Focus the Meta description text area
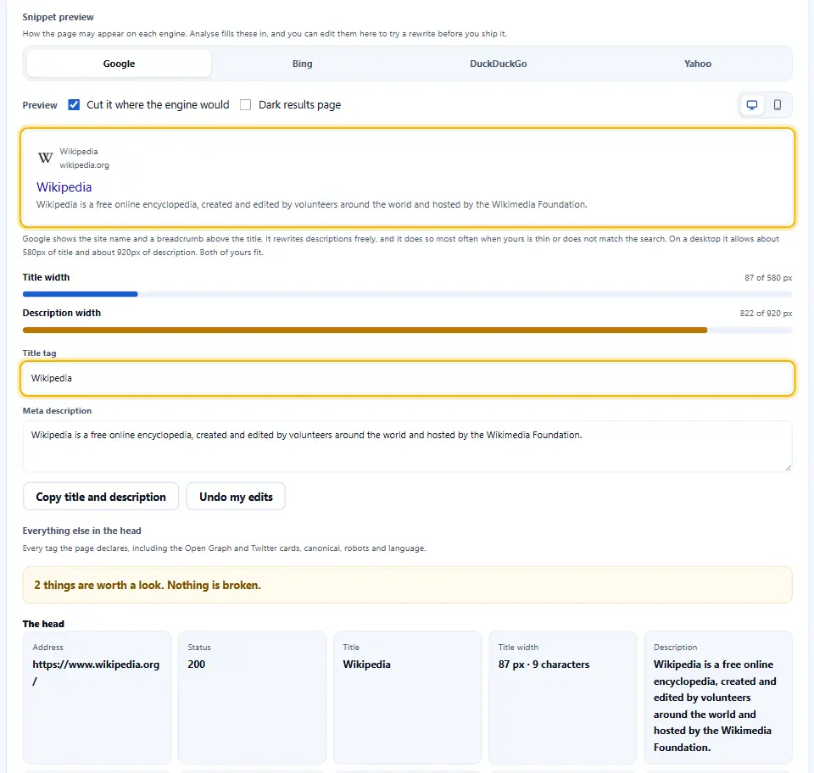The height and width of the screenshot is (773, 814). (408, 446)
